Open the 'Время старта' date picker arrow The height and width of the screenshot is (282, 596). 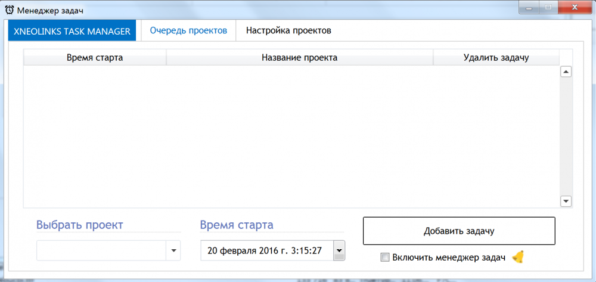pyautogui.click(x=339, y=250)
